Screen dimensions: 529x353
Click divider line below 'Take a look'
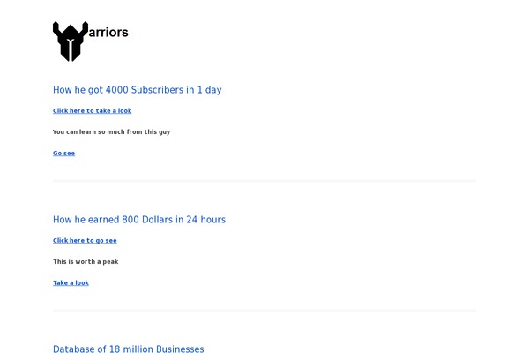pyautogui.click(x=264, y=311)
